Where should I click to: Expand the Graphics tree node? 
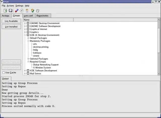(x=25, y=32)
